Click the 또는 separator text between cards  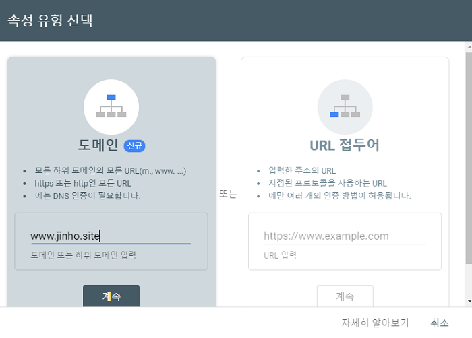click(x=229, y=194)
